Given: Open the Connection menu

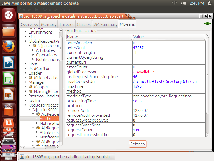Looking at the screenshot, I should (x=30, y=10).
